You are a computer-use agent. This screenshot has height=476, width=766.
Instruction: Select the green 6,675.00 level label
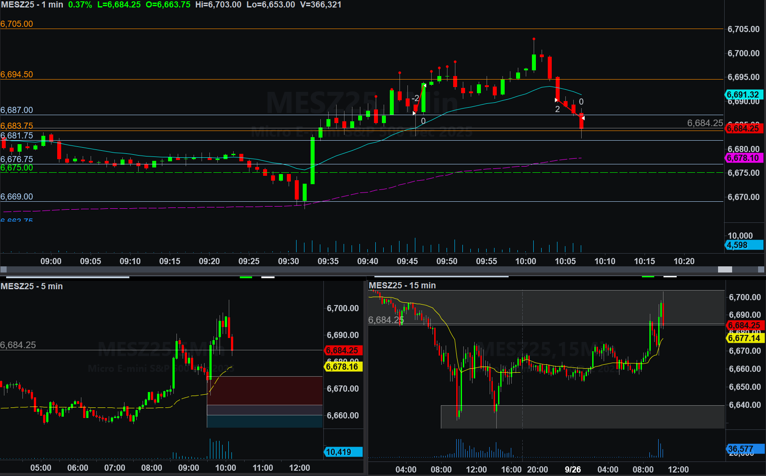(x=17, y=168)
